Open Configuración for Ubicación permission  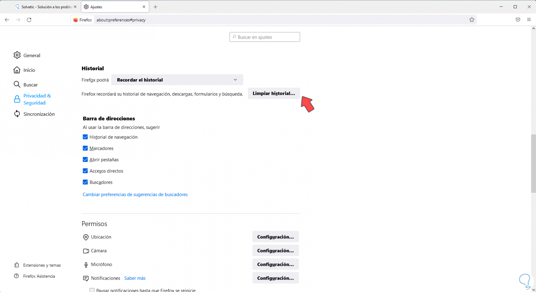point(275,237)
